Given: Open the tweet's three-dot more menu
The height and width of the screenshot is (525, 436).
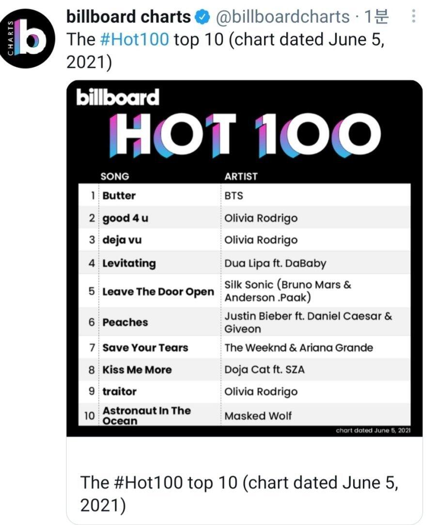Looking at the screenshot, I should coord(413,17).
